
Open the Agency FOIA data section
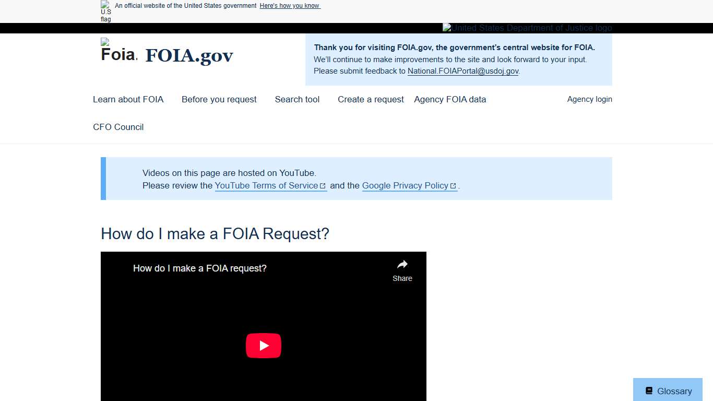(x=450, y=99)
